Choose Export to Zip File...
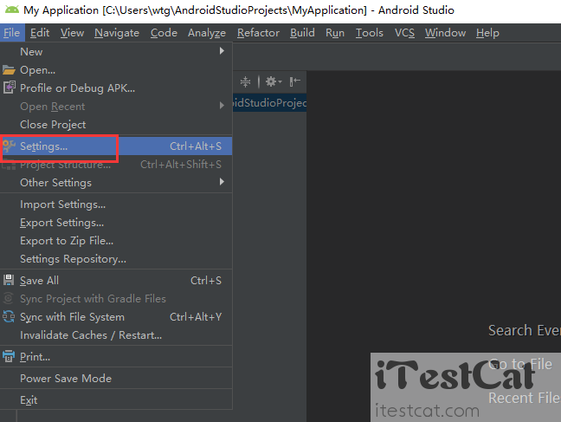Screen dimensions: 561x422 pos(116,241)
